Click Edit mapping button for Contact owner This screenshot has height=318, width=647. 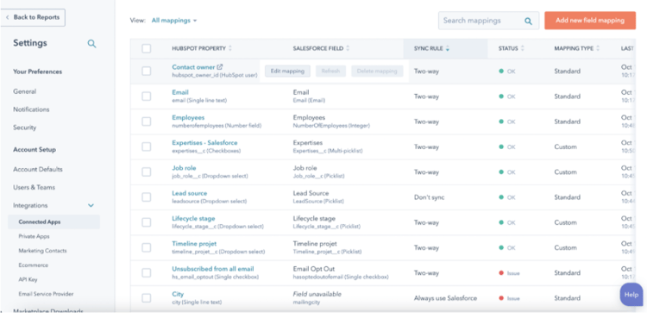click(x=287, y=71)
